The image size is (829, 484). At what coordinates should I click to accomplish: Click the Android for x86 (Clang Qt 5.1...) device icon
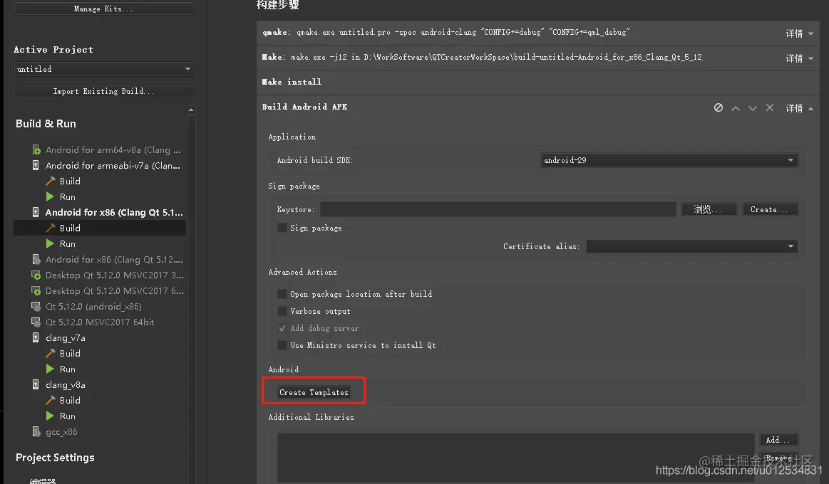pos(36,212)
